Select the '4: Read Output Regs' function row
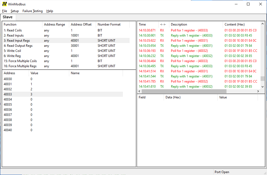The width and height of the screenshot is (267, 175). pos(66,46)
